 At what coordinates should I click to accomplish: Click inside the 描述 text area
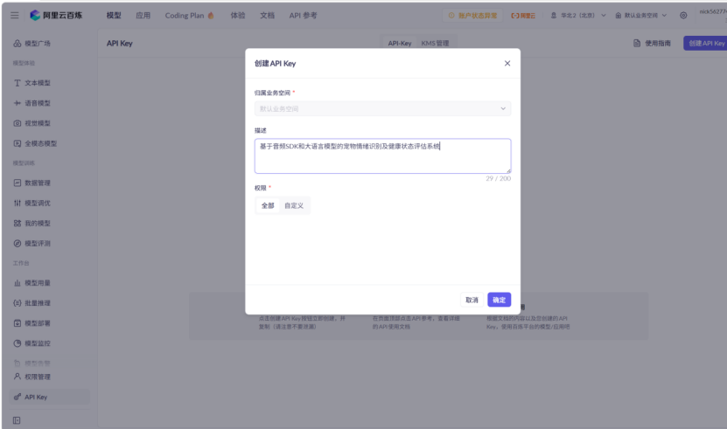point(382,156)
